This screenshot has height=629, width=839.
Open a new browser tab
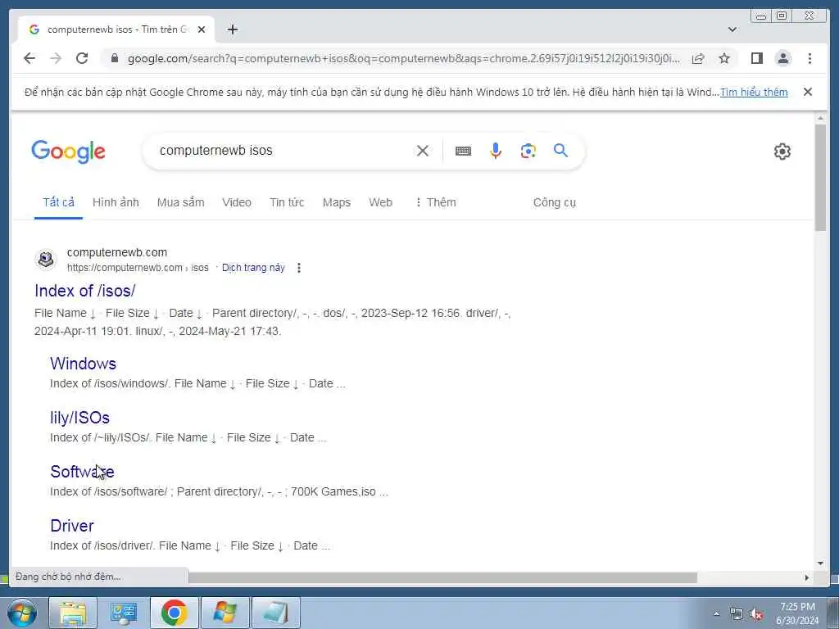[232, 29]
